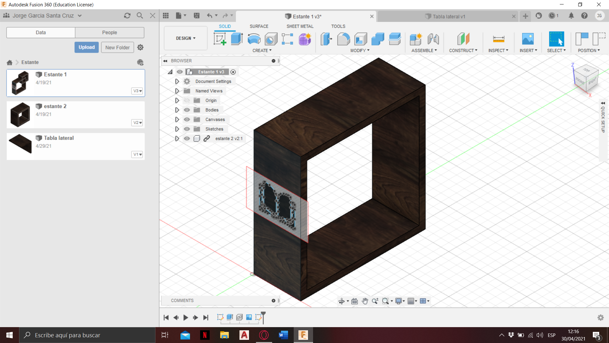
Task: Click the Upload button in panel
Action: (x=86, y=47)
